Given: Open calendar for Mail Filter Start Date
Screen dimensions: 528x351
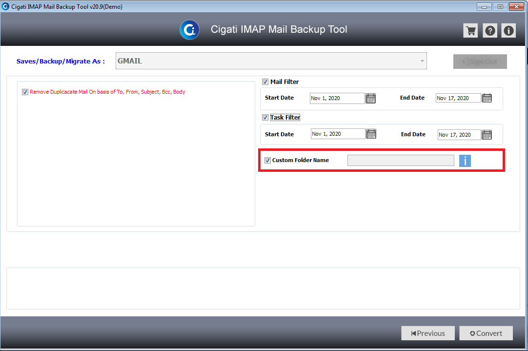Looking at the screenshot, I should (x=371, y=98).
